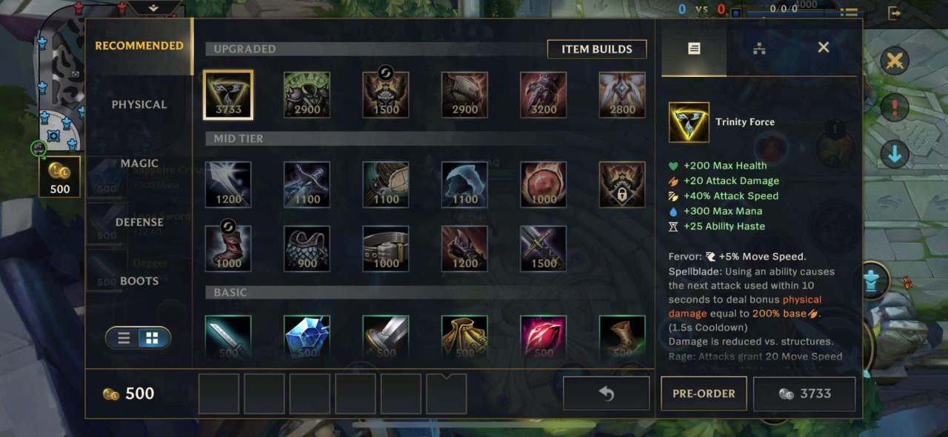Open the Boots category
948x437 pixels.
click(139, 281)
